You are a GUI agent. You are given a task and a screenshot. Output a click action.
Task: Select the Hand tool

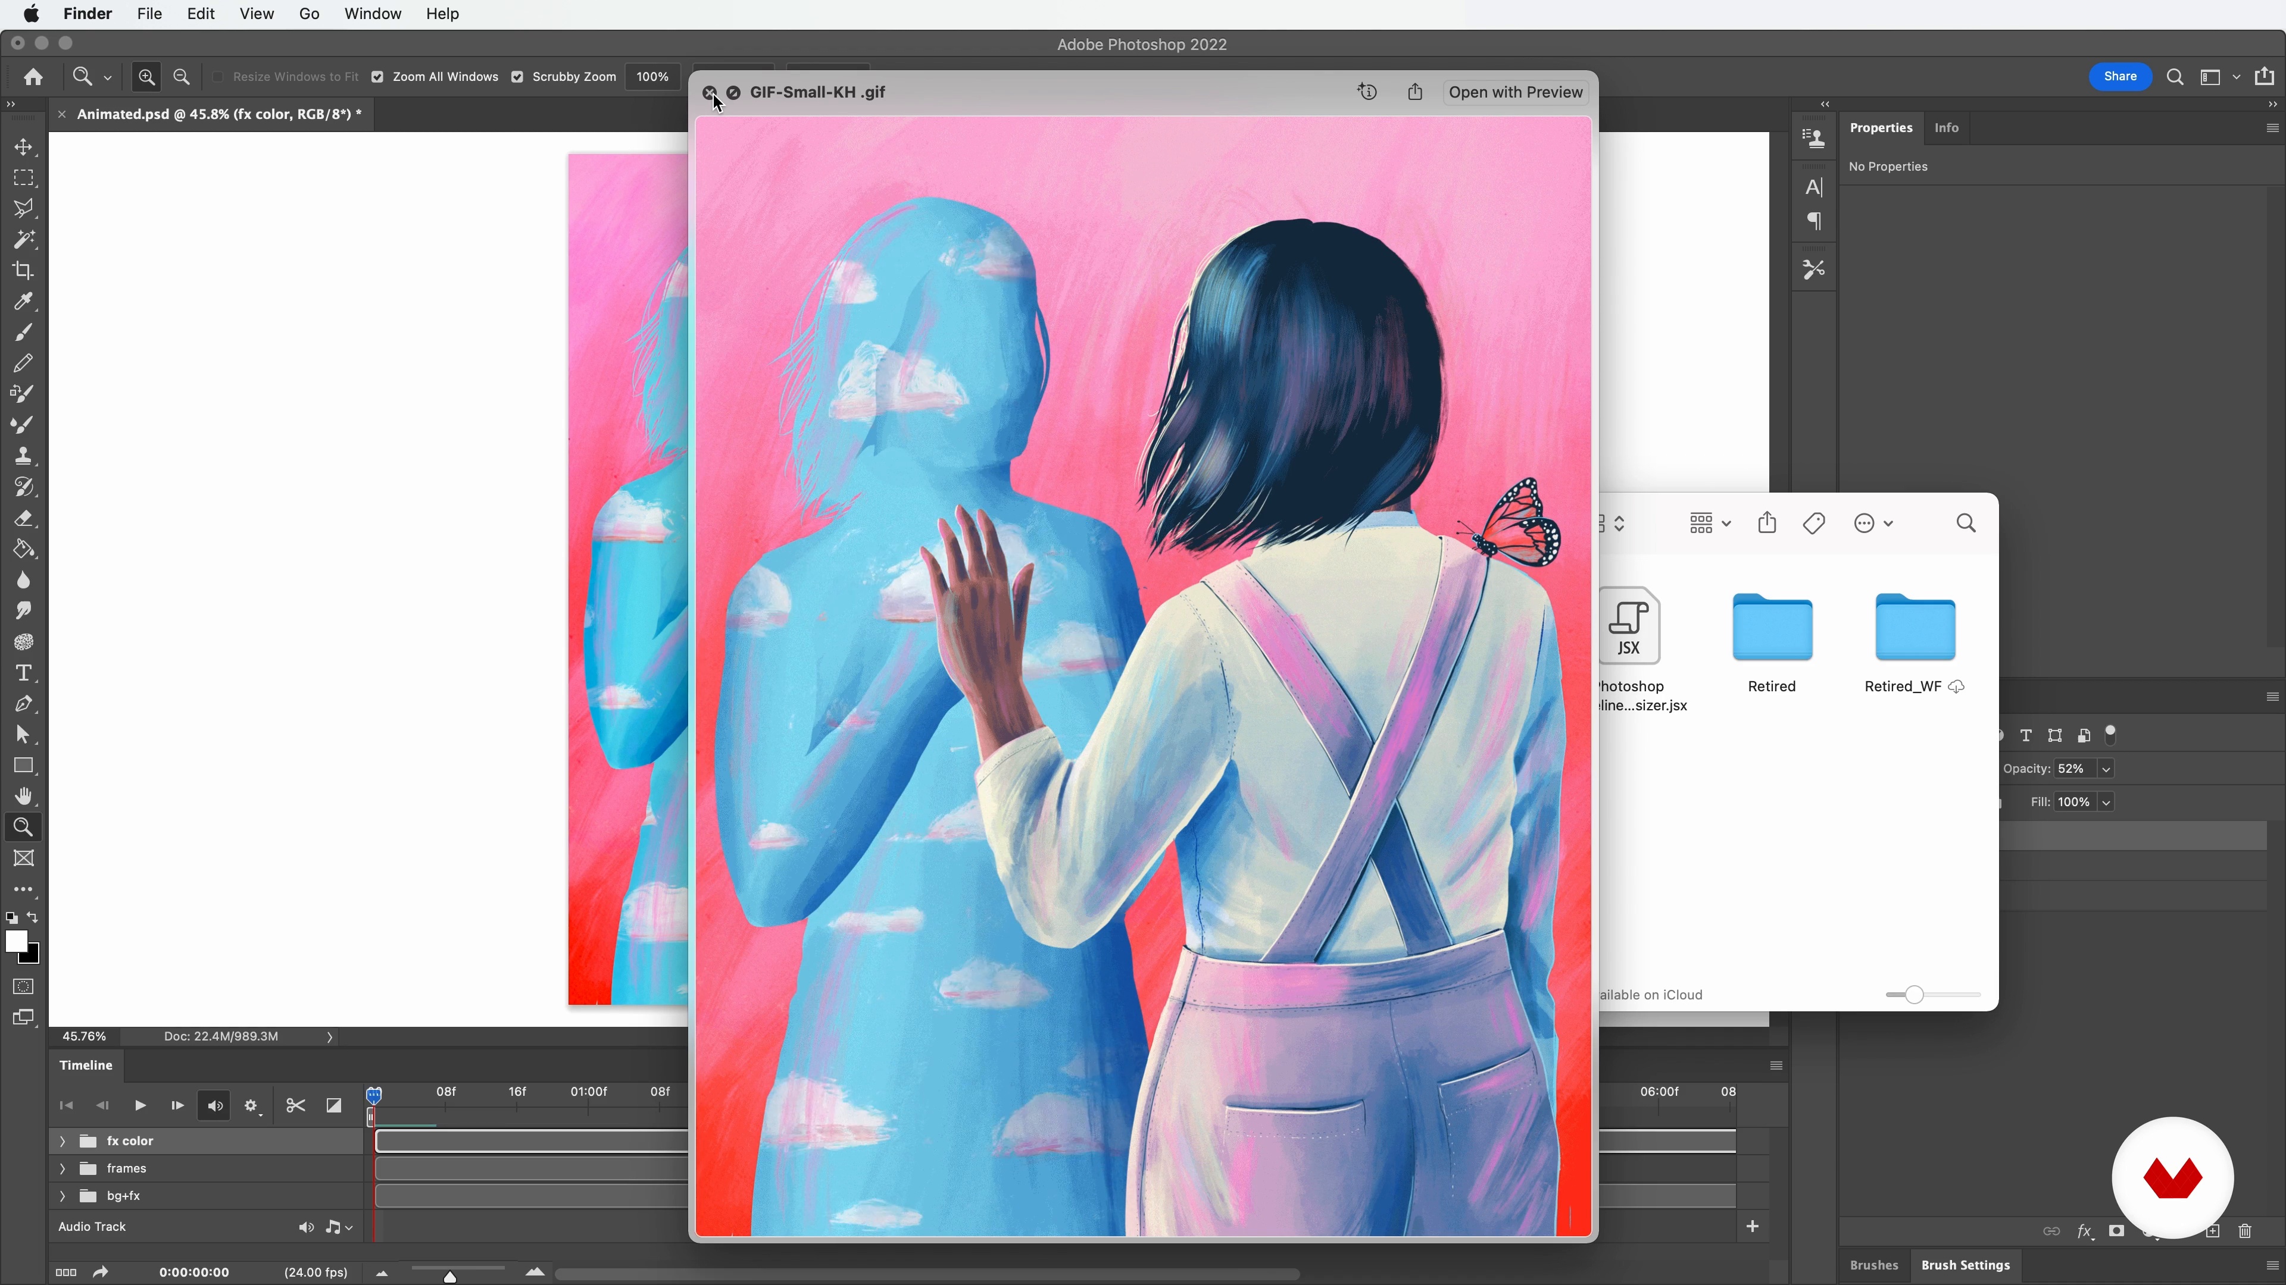(x=24, y=797)
